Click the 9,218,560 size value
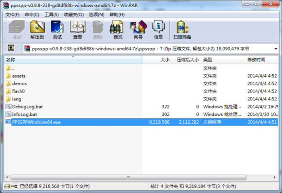The image size is (282, 193). tap(159, 122)
